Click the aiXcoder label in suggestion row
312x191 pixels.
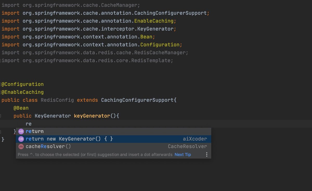(195, 139)
